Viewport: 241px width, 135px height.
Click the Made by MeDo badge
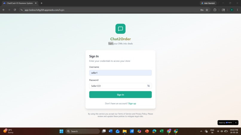pyautogui.click(x=225, y=122)
